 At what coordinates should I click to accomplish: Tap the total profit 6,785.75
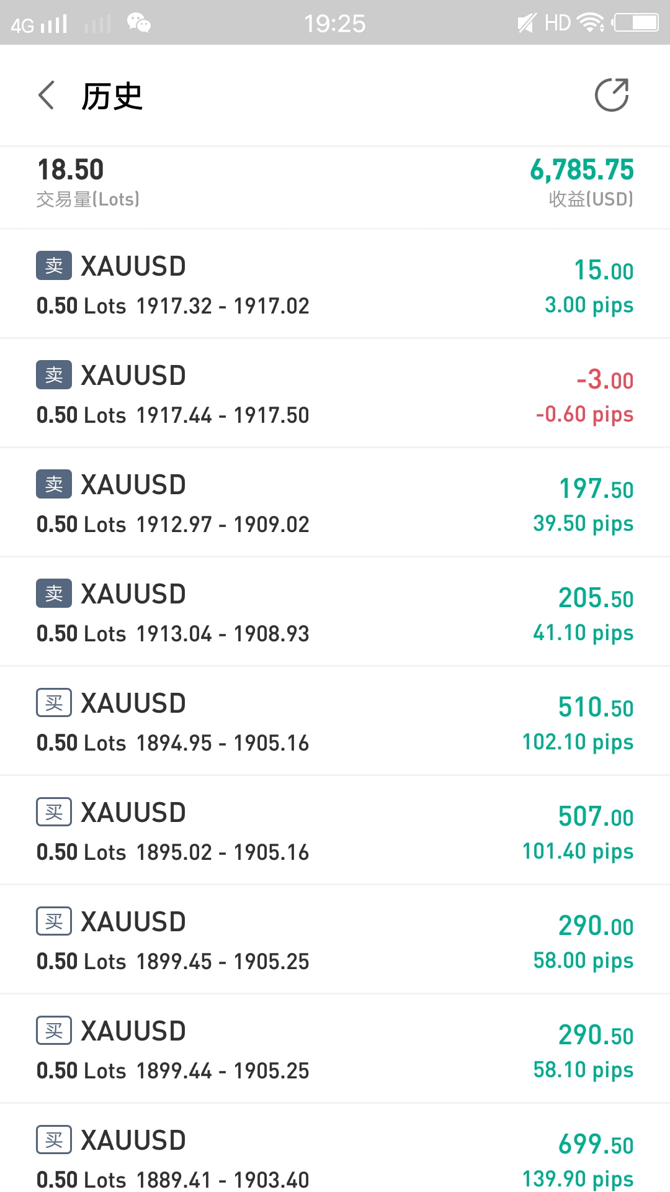coord(582,169)
